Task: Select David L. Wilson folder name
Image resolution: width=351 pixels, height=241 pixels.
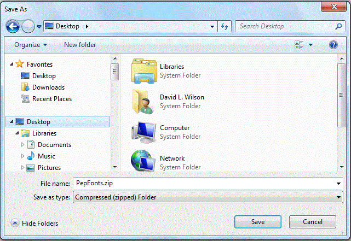Action: pos(182,97)
